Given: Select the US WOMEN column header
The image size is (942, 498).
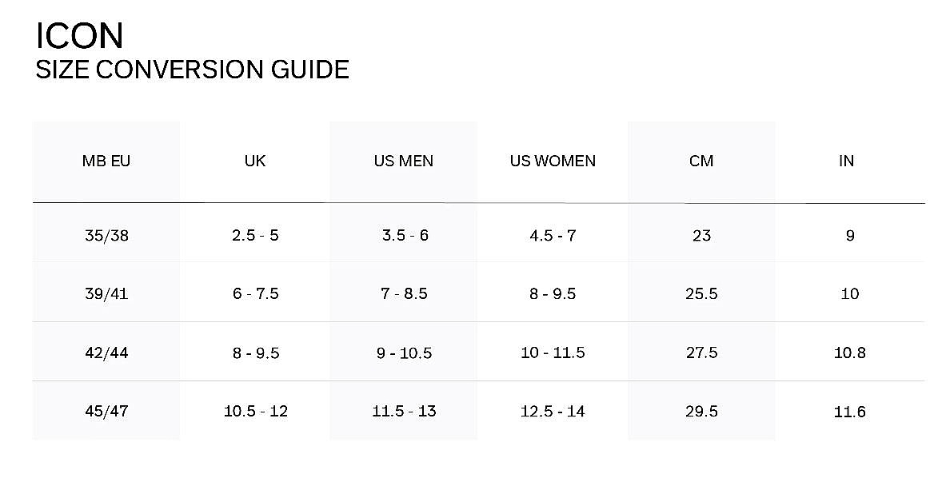Looking at the screenshot, I should coord(553,161).
